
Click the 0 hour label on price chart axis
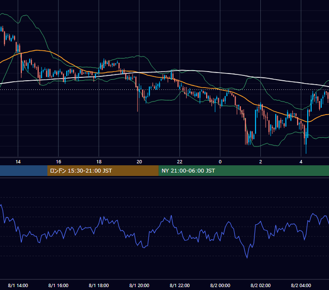coord(220,162)
